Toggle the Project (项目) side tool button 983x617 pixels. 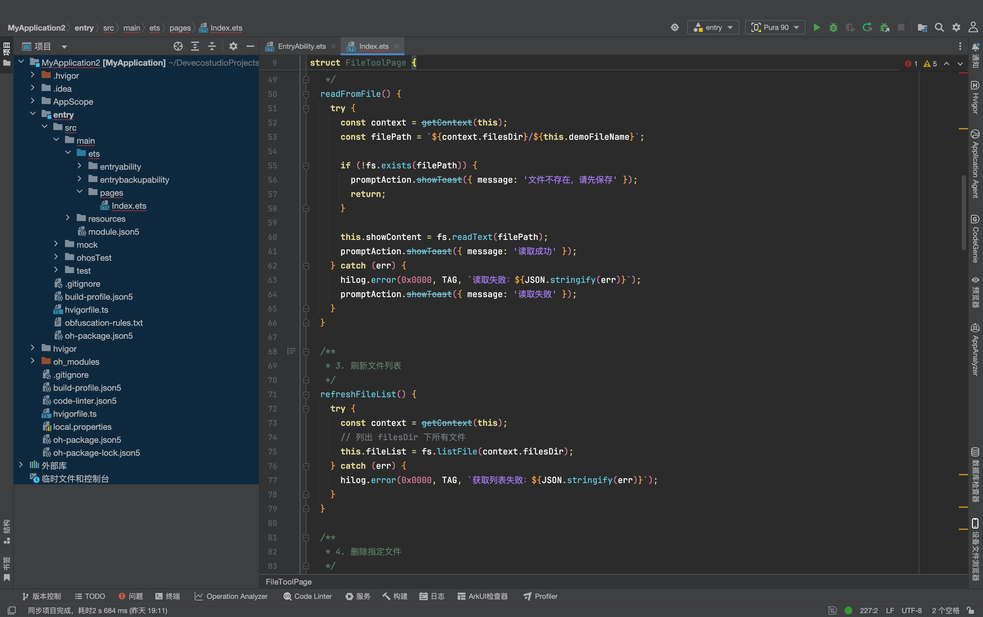(7, 54)
